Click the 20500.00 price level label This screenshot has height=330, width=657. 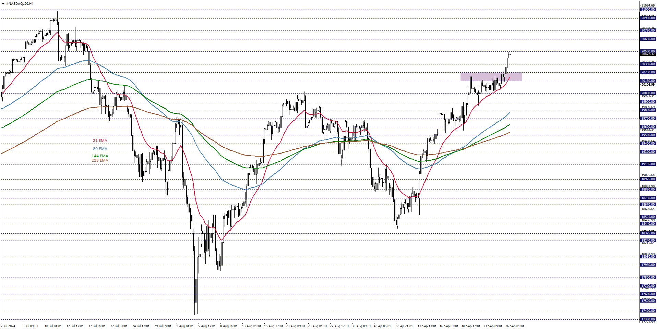tap(648, 51)
